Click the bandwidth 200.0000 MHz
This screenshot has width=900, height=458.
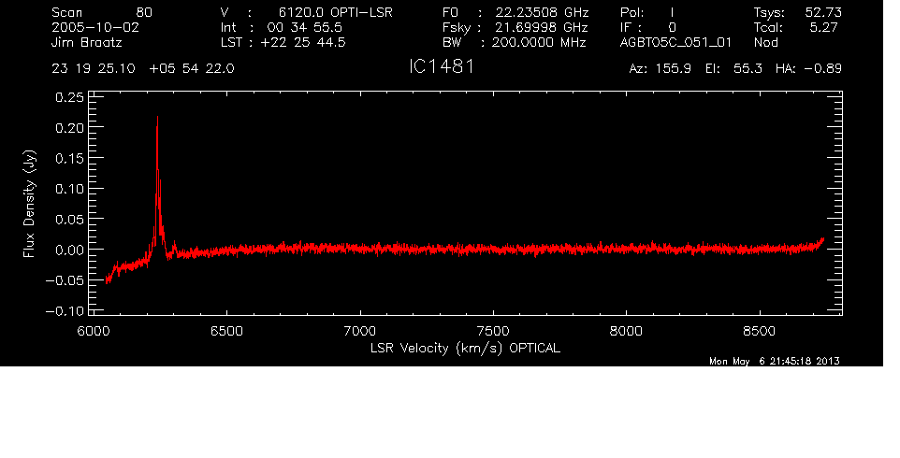(x=539, y=42)
